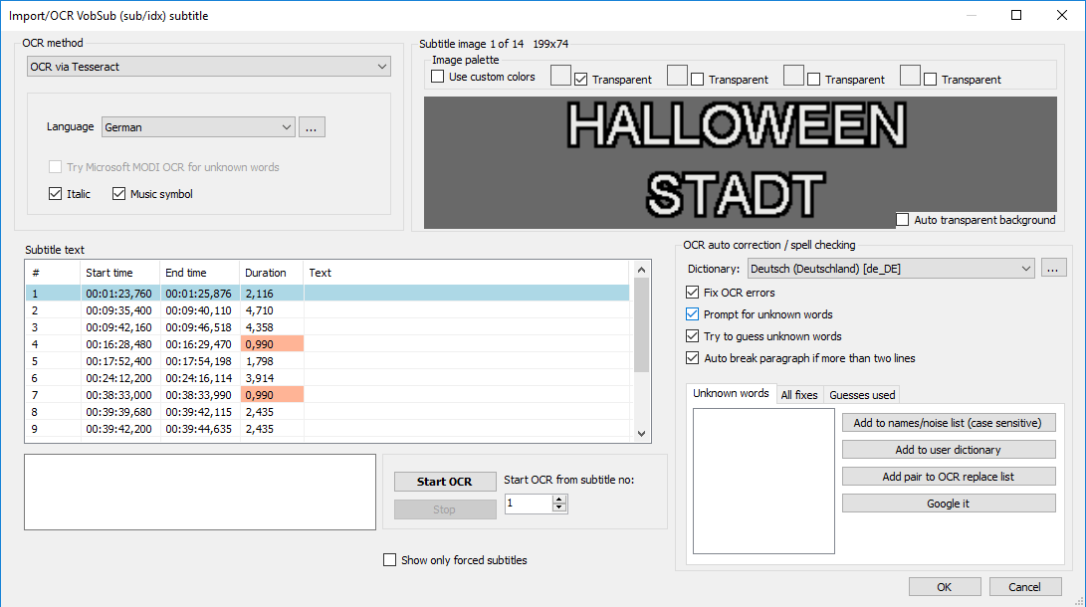Click Add to names/noise list button
The image size is (1086, 607).
(949, 423)
